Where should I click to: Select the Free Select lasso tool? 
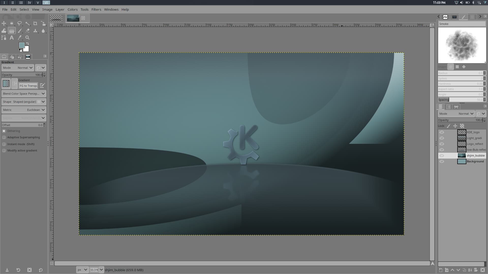point(20,24)
